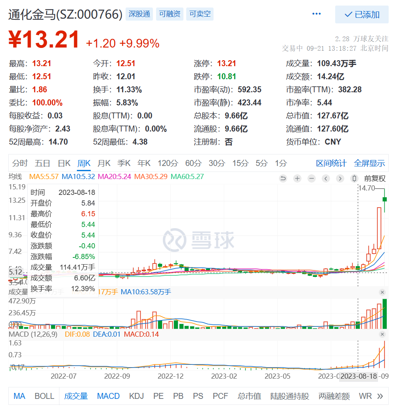Click the MA10:63.58万手 volume label
This screenshot has height=406, width=395.
click(x=146, y=292)
